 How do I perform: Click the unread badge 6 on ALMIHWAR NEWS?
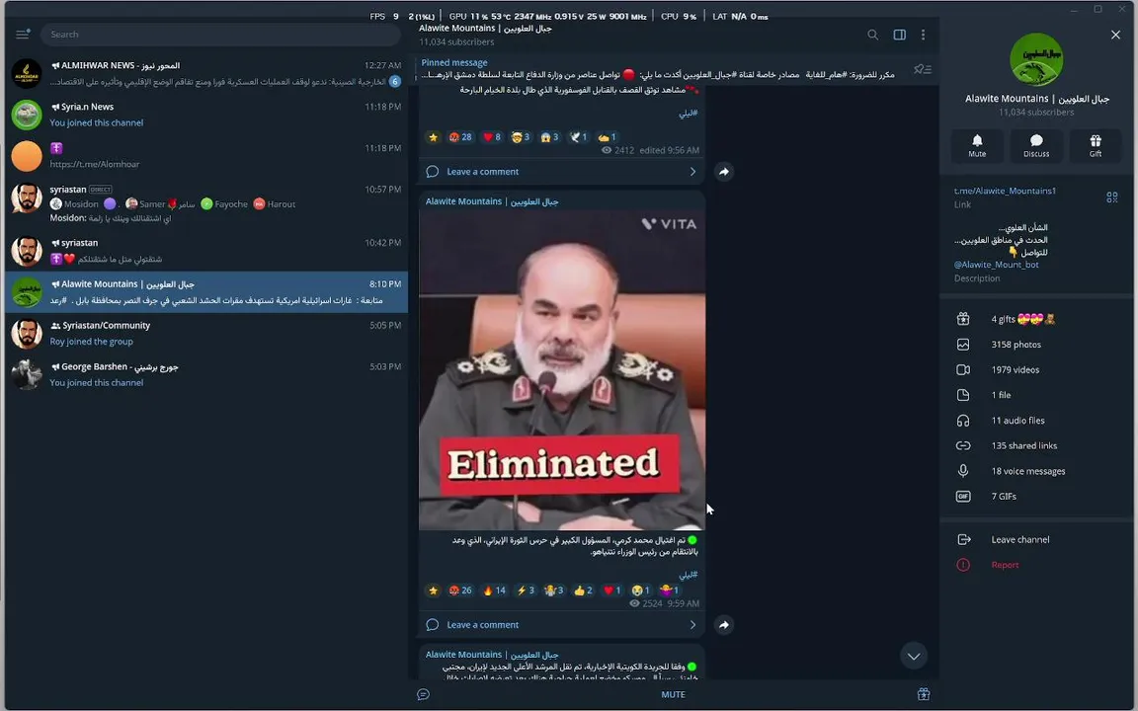(395, 81)
